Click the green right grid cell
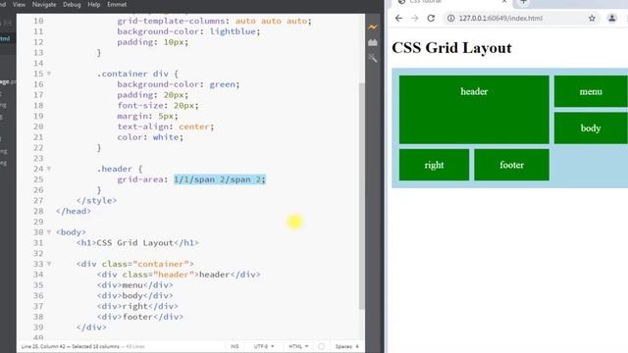The image size is (628, 353). point(434,165)
